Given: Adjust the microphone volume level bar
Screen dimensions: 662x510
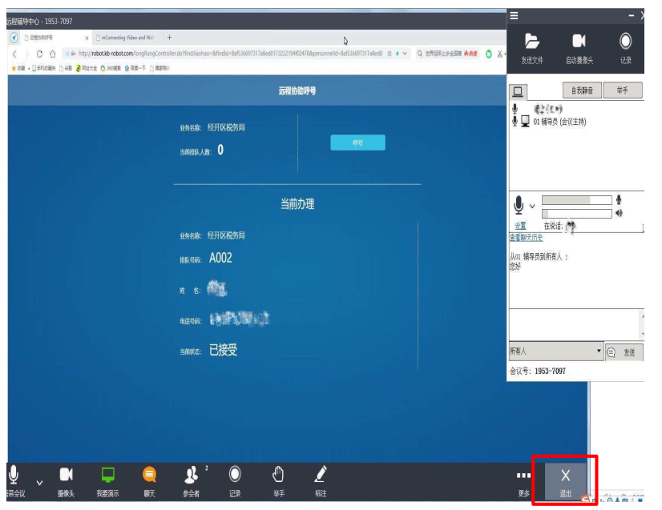Looking at the screenshot, I should click(x=577, y=200).
